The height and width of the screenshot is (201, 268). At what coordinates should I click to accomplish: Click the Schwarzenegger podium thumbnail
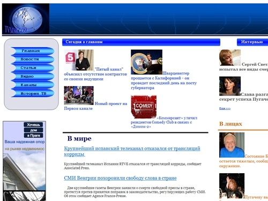146,62
